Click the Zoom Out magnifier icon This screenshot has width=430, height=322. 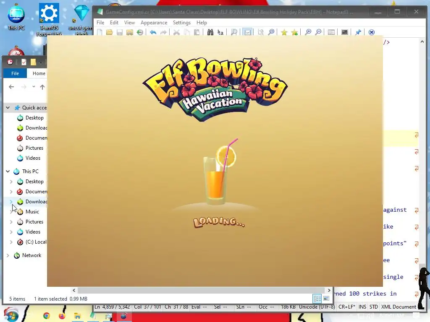(318, 32)
